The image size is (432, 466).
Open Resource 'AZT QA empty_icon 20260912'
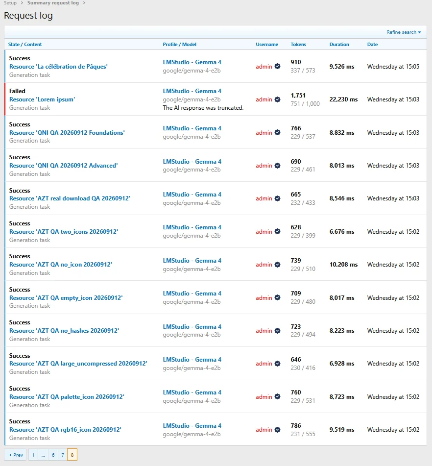[x=66, y=298]
